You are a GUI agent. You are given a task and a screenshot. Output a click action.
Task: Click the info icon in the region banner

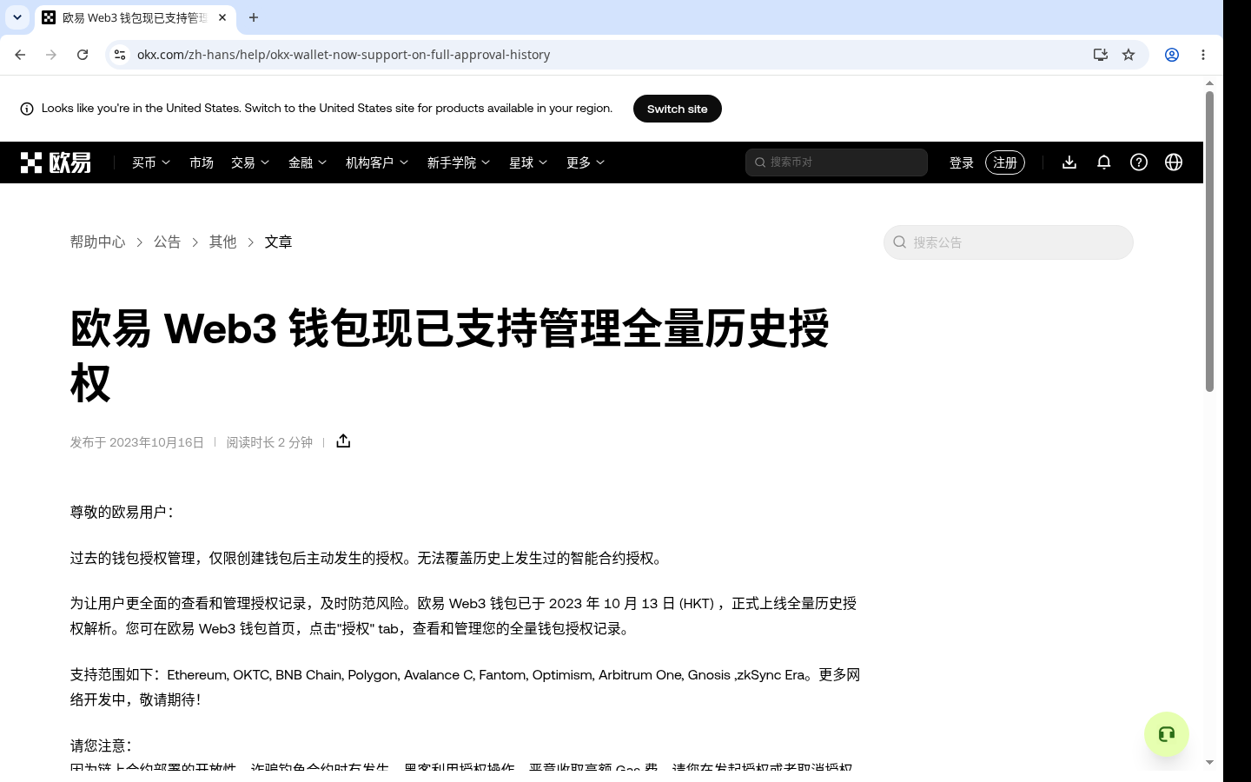[27, 109]
